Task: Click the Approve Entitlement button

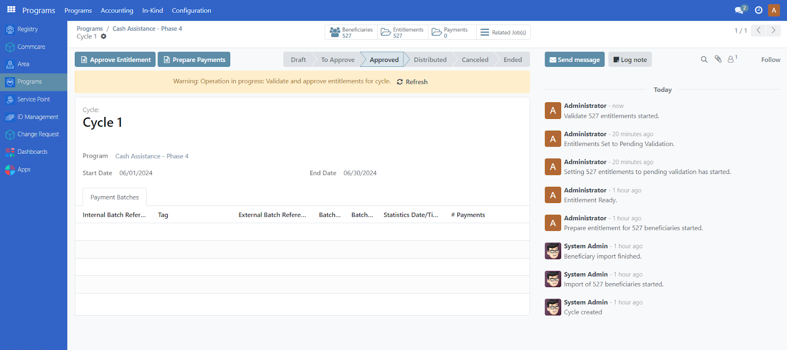Action: click(115, 59)
